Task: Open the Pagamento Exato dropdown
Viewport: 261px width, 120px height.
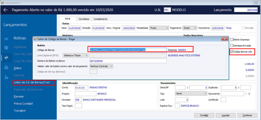Action: point(190,28)
